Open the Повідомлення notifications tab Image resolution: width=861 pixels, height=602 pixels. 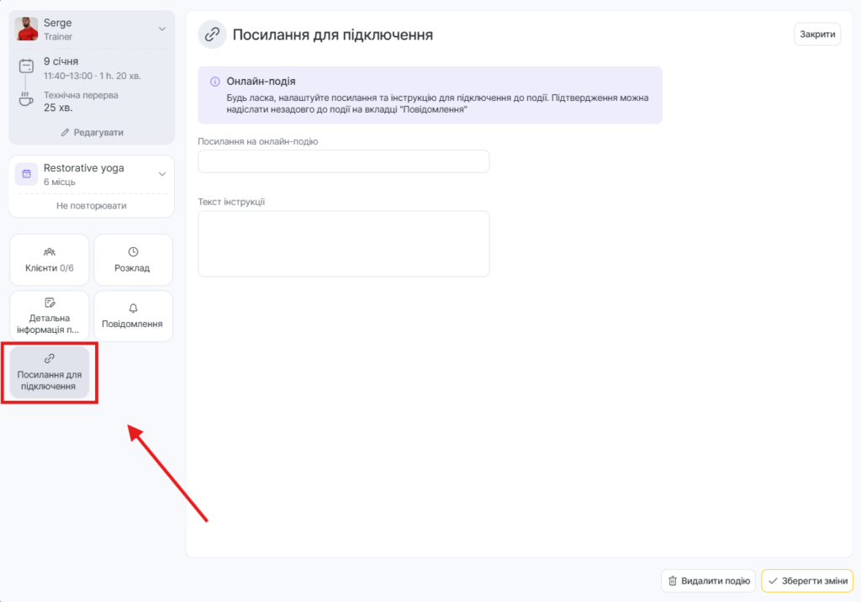133,316
